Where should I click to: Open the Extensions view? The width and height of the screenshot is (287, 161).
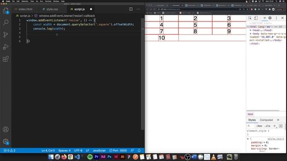[x=6, y=59]
